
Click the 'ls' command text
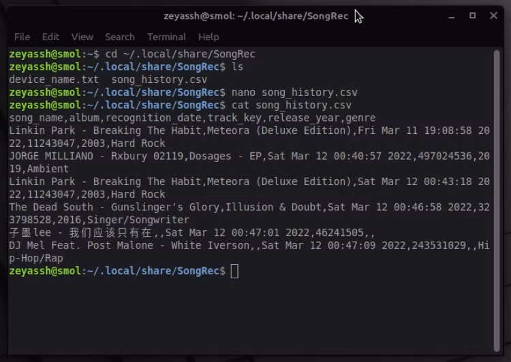coord(237,67)
